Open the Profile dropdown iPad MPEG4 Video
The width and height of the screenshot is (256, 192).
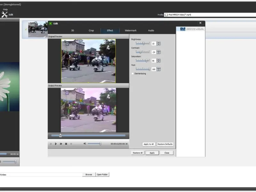[x=210, y=15]
